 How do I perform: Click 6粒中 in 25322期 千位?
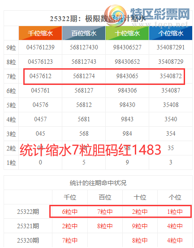click(x=70, y=212)
